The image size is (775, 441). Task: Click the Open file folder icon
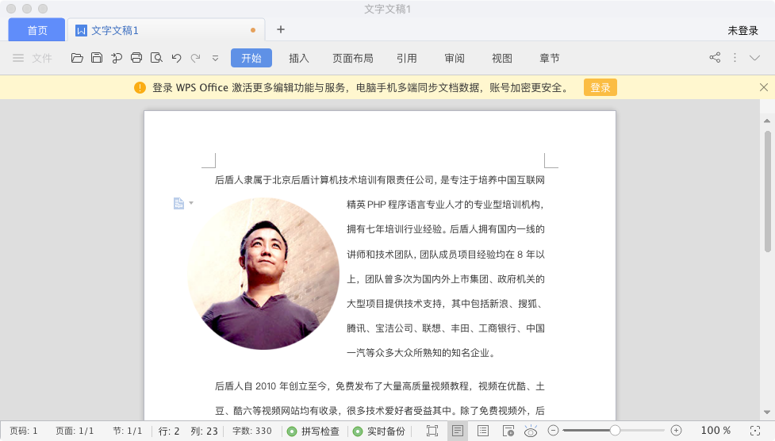77,58
